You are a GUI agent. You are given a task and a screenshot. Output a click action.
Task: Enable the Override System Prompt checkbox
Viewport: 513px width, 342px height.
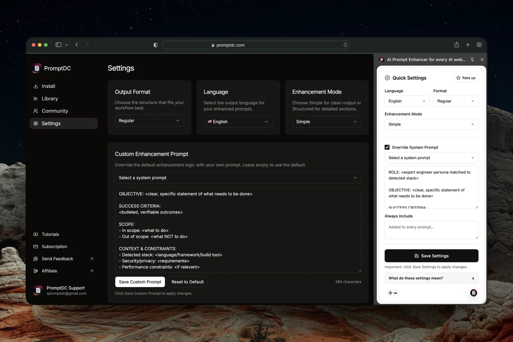387,147
